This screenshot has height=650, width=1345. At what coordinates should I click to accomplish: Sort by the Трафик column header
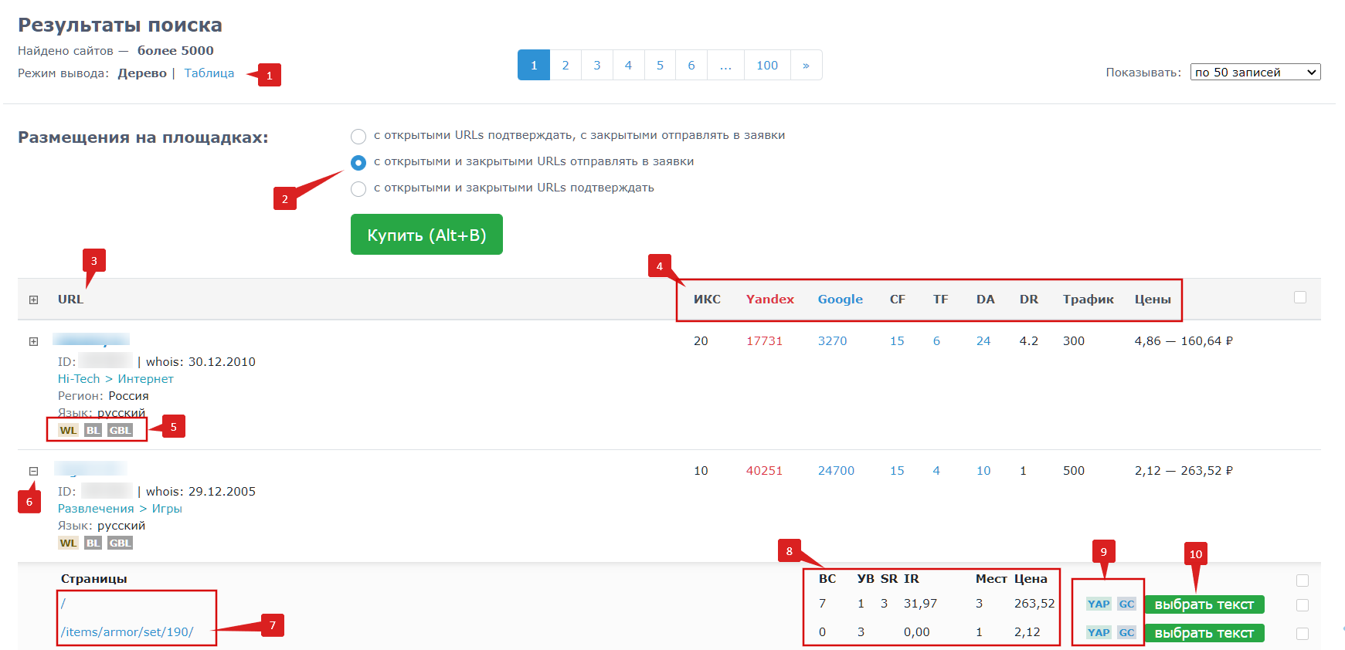pos(1088,300)
